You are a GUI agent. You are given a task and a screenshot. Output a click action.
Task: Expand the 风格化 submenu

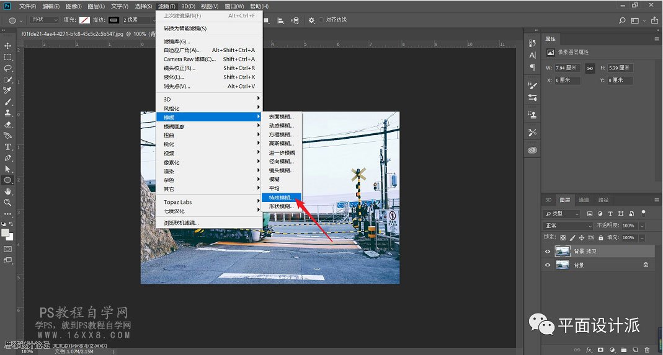[209, 108]
